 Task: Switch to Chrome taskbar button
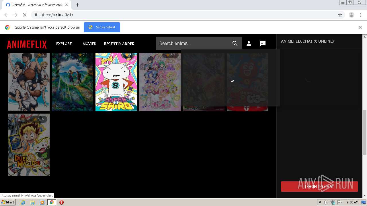point(52,202)
